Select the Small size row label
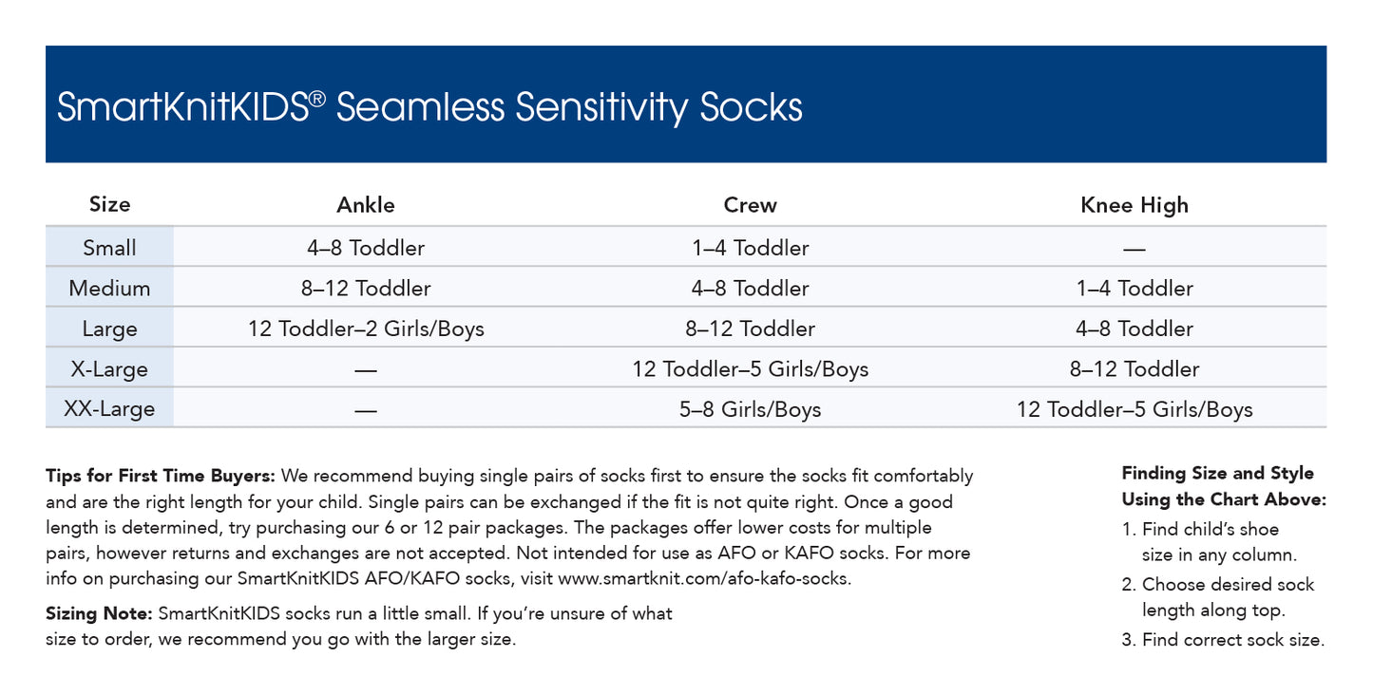The image size is (1373, 695). [x=109, y=248]
